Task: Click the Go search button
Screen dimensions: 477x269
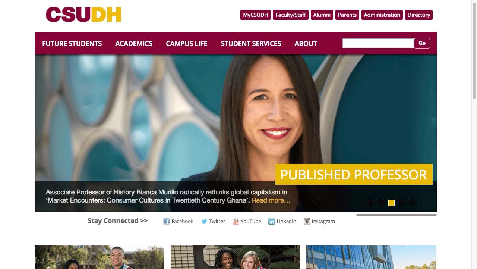Action: 422,43
